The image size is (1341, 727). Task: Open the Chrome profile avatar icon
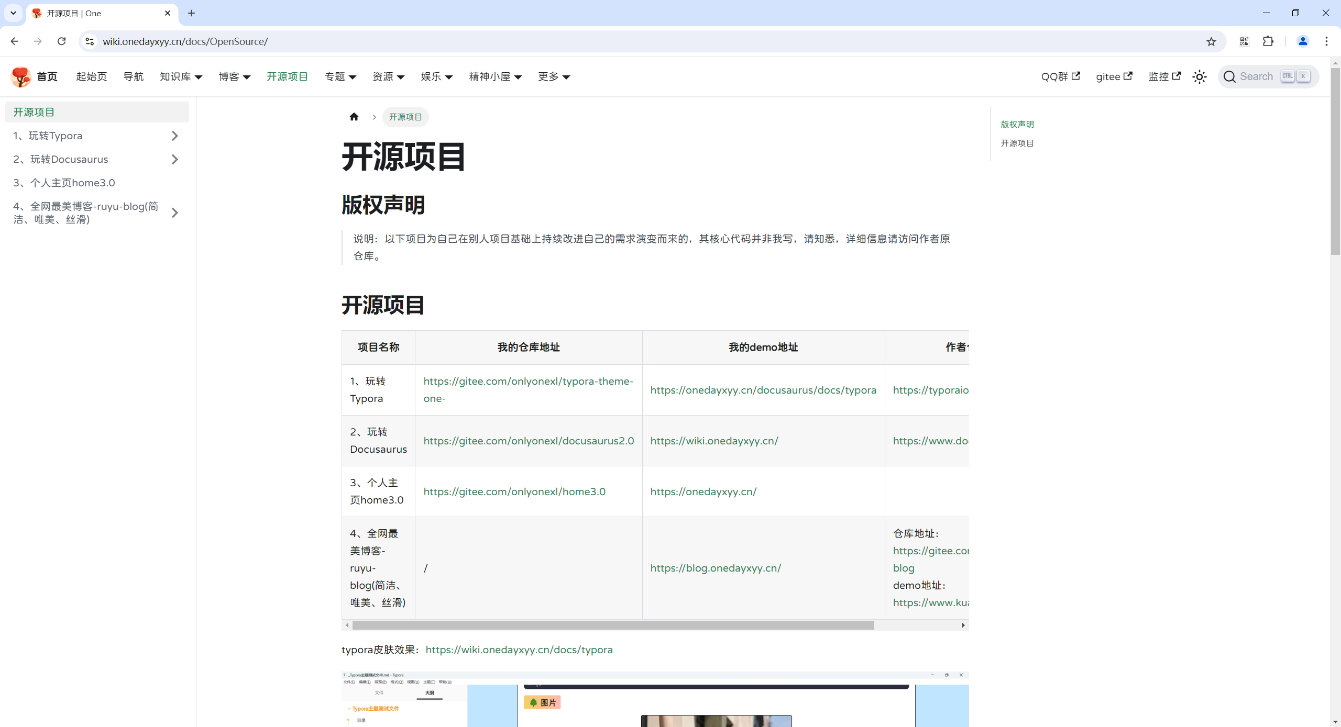tap(1303, 41)
